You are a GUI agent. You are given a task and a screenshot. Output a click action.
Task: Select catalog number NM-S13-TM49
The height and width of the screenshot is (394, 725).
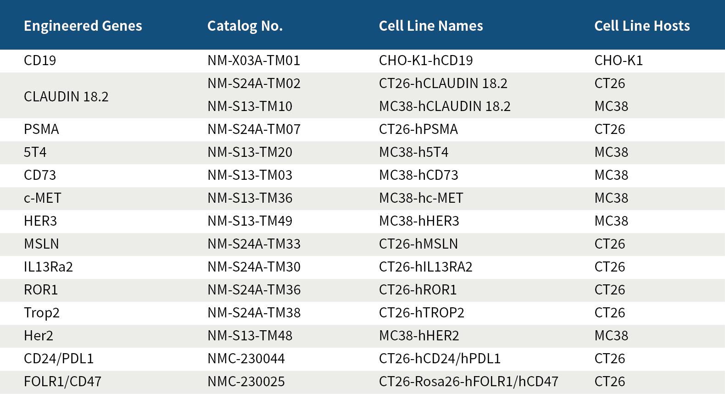[x=250, y=221]
